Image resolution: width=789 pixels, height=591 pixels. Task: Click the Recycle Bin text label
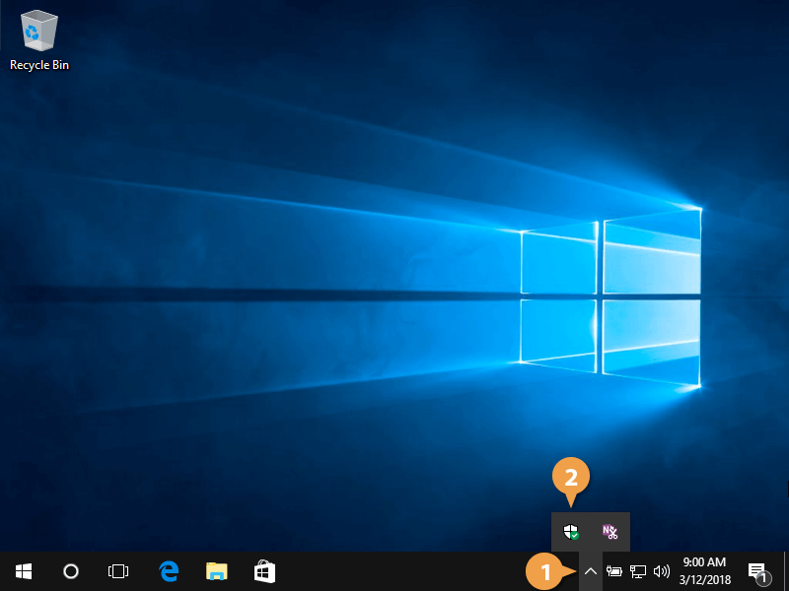39,65
